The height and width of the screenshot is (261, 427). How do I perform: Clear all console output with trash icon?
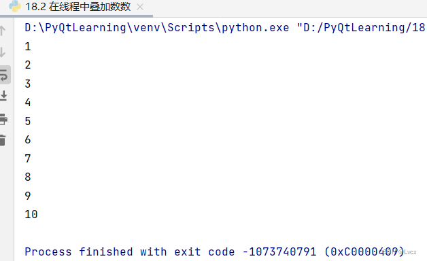(3, 140)
